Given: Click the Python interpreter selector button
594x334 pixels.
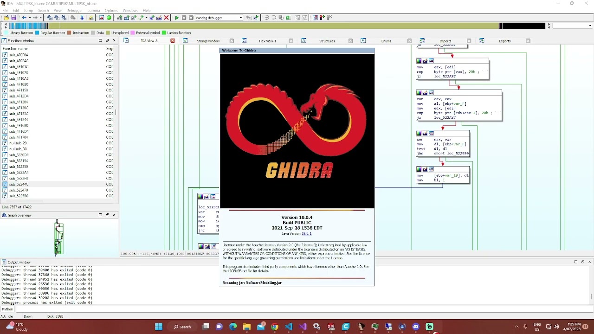Looking at the screenshot, I should coord(7,309).
